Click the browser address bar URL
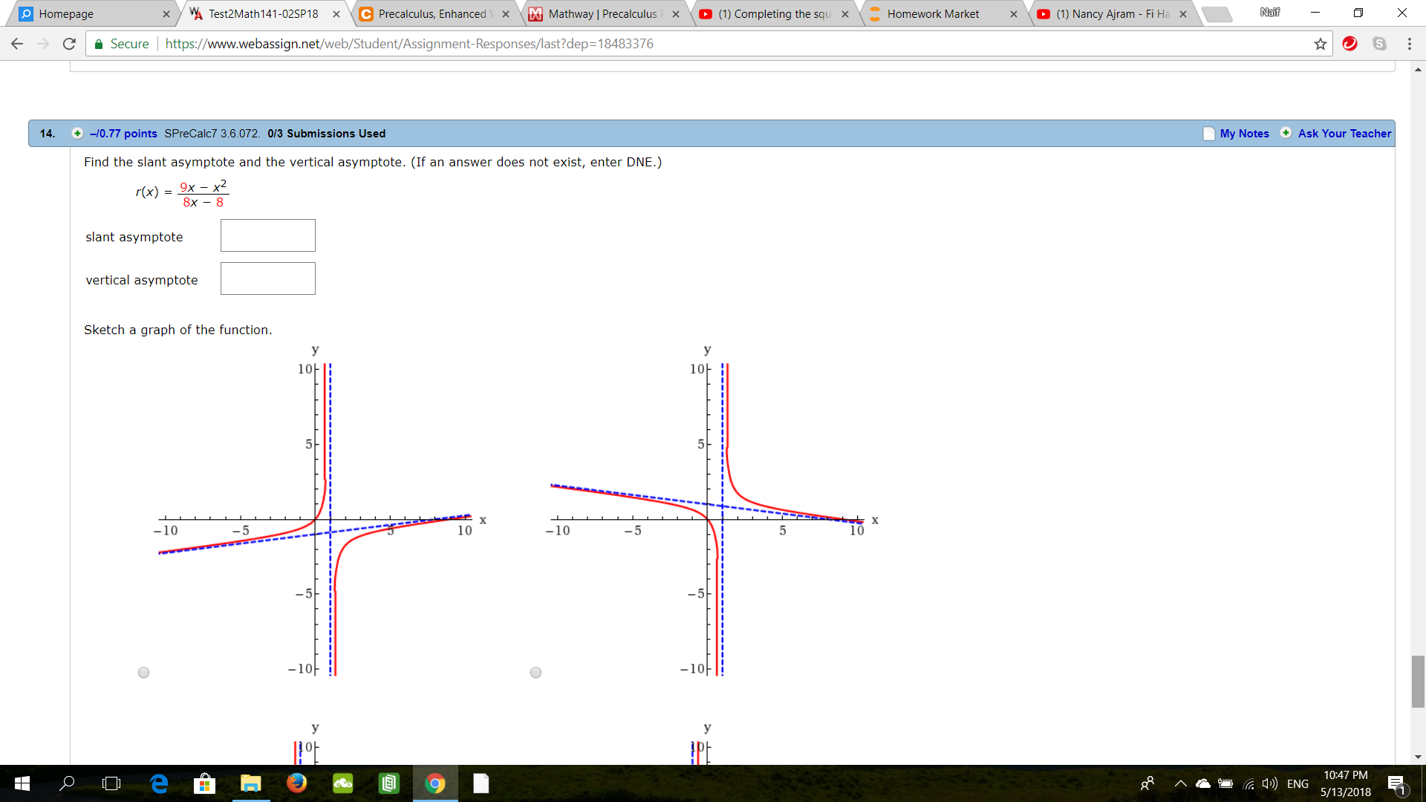1426x802 pixels. 409,44
